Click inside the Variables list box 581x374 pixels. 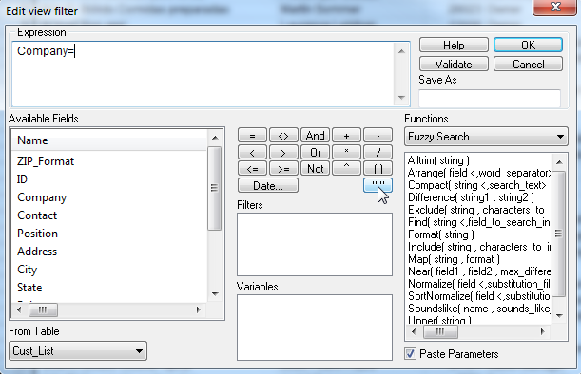[315, 327]
